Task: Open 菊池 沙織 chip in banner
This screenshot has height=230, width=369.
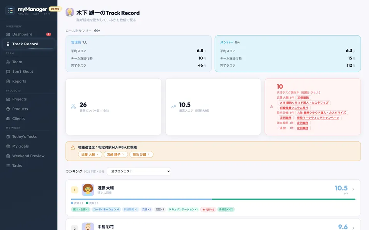Action: (x=141, y=154)
